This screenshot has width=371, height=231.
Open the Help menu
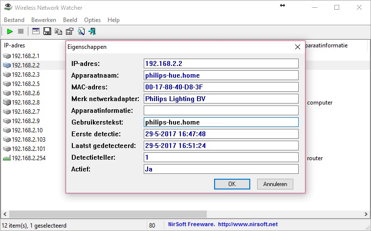tap(113, 20)
